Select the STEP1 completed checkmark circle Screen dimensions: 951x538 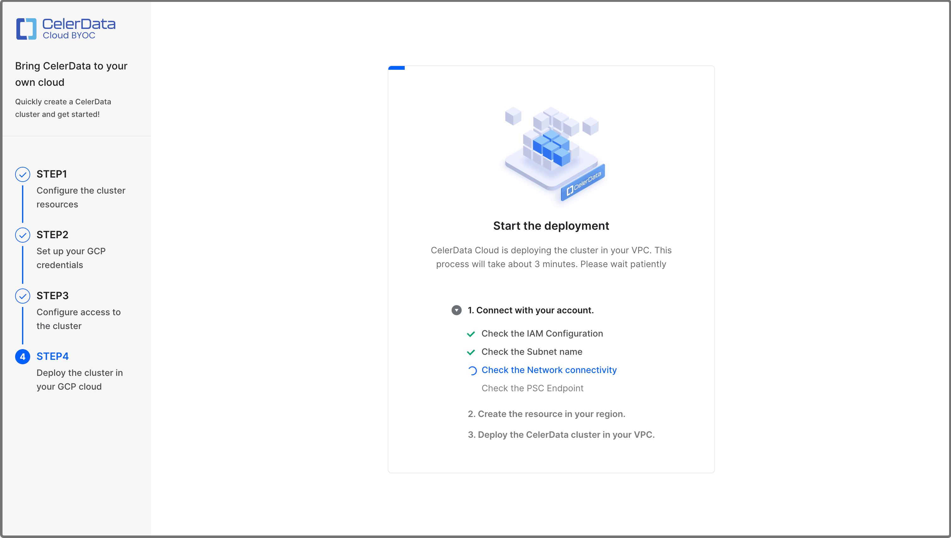click(x=23, y=174)
